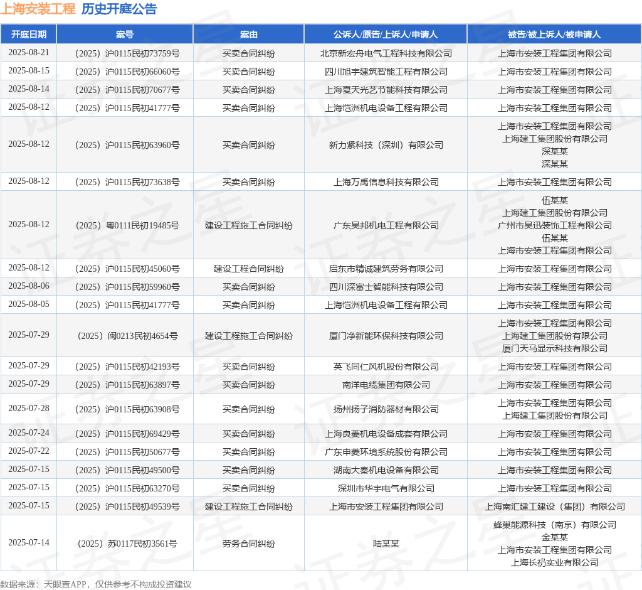Click plaintiff 启东市精诚建筑劳务有限公司

(x=386, y=269)
